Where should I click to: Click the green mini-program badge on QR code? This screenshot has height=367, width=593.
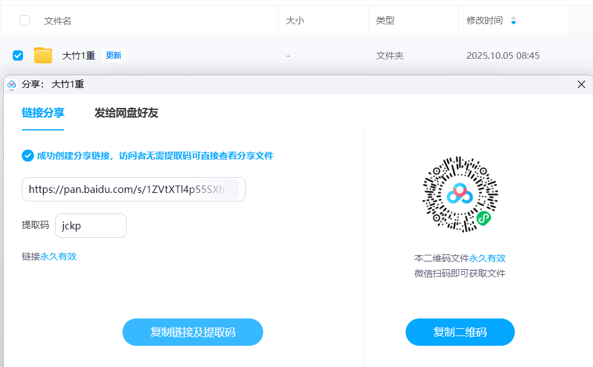pyautogui.click(x=483, y=218)
